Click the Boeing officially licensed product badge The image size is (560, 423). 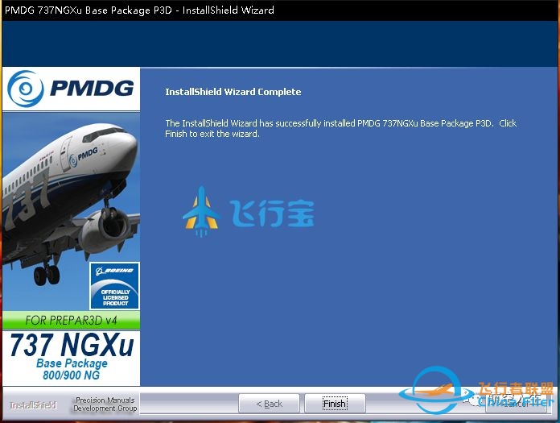pos(114,286)
